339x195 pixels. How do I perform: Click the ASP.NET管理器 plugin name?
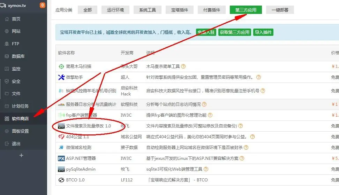click(x=81, y=158)
